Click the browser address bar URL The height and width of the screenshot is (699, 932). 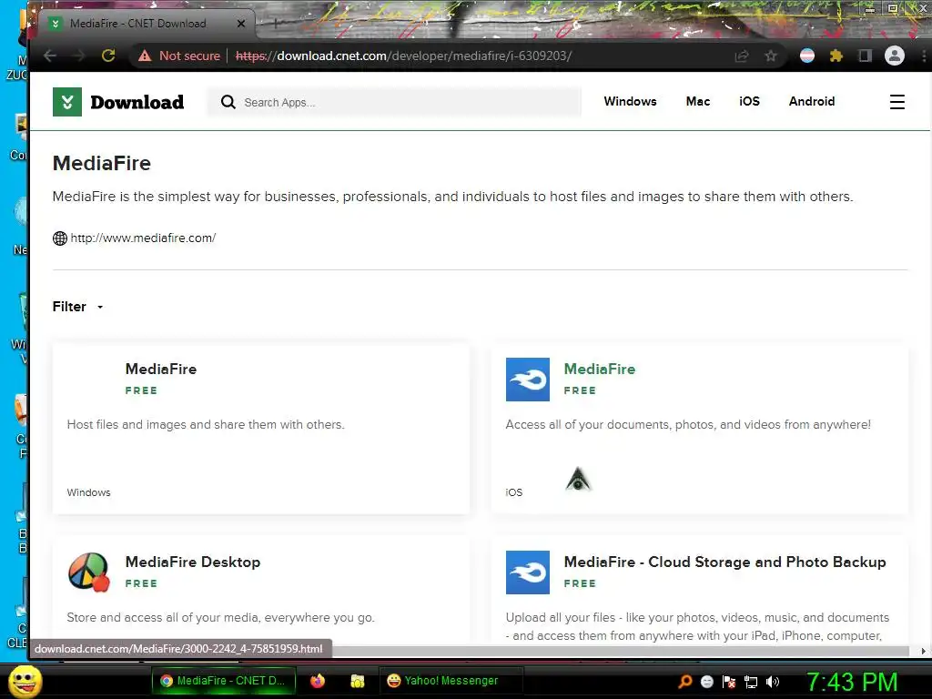tap(403, 56)
